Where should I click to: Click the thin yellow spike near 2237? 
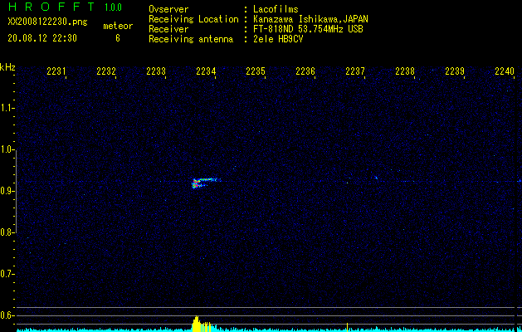point(347,327)
